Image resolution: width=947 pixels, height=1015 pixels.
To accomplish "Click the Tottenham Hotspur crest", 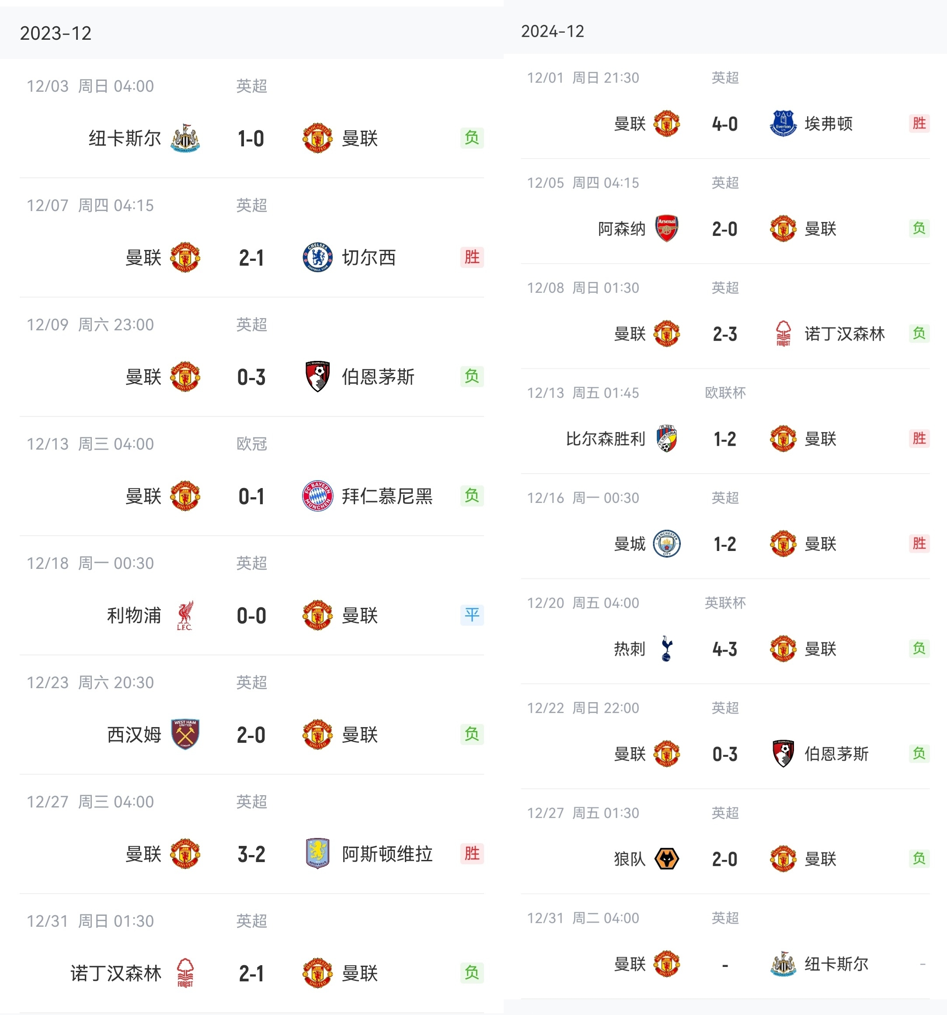I will (x=667, y=648).
